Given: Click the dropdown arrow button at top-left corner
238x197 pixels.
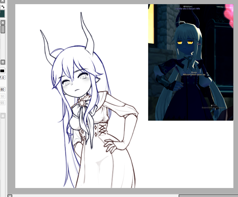Looking at the screenshot, I should point(3,1).
